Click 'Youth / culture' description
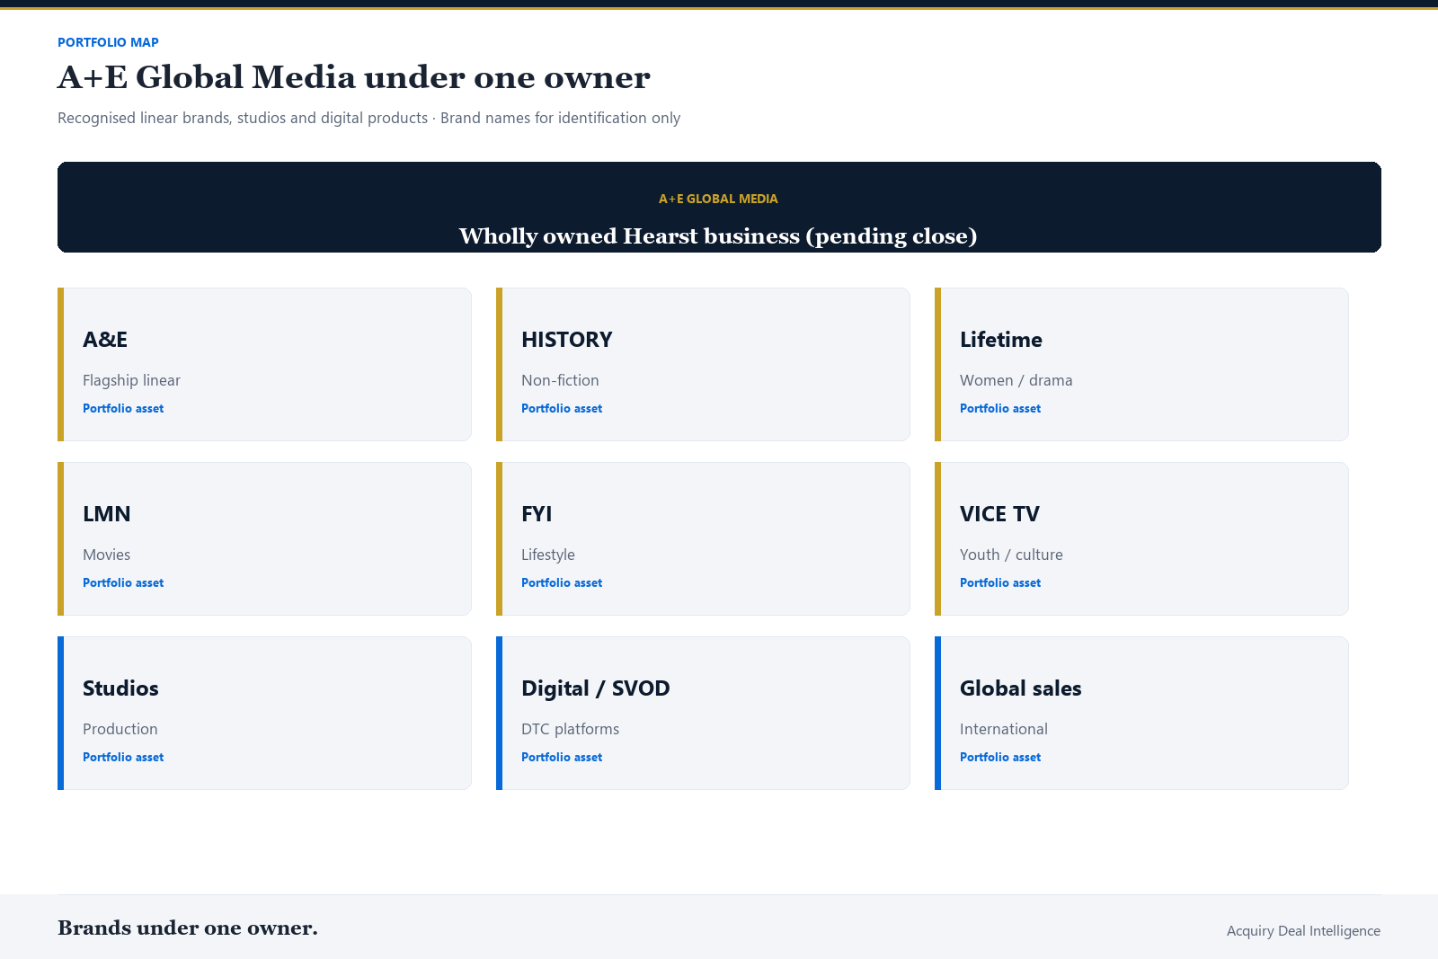1438x959 pixels. (x=1011, y=555)
